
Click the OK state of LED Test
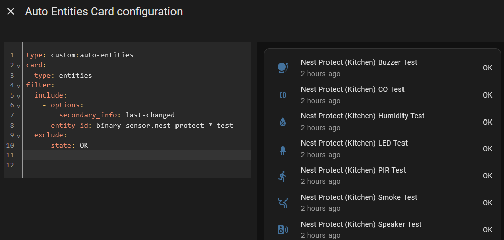pos(487,149)
